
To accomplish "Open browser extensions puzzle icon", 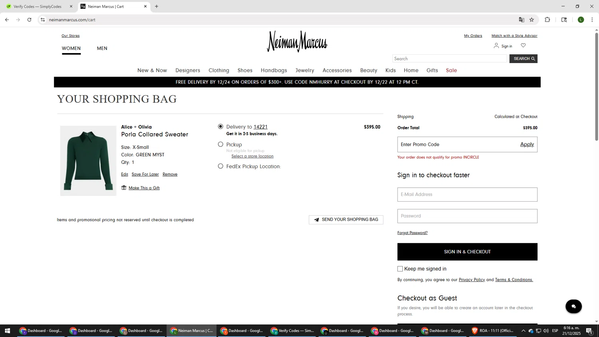I will [x=547, y=20].
